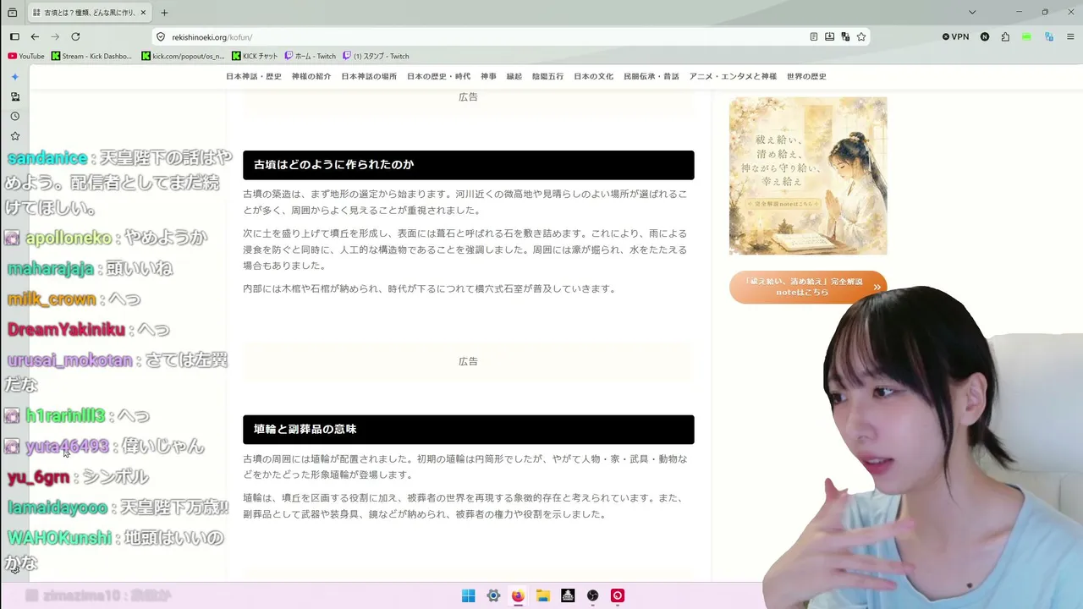Viewport: 1083px width, 609px height.
Task: Open the kick.com/popout bookmark
Action: point(184,57)
